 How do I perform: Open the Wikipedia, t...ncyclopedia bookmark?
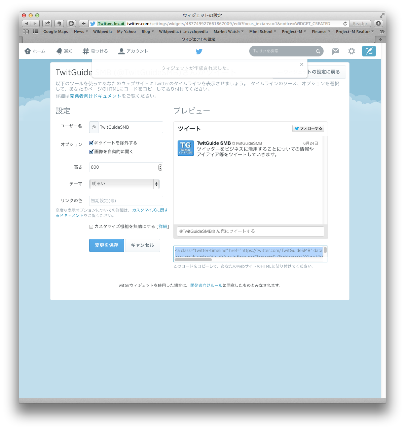(183, 32)
